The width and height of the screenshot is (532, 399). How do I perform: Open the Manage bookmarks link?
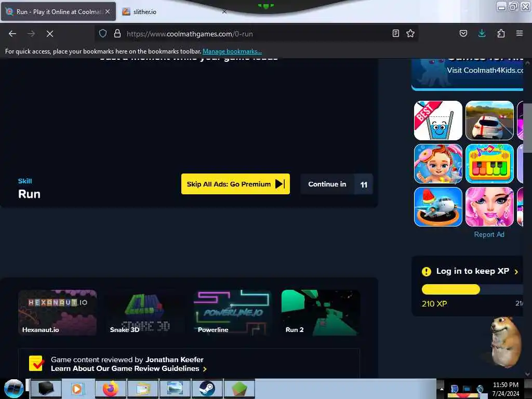coord(232,51)
